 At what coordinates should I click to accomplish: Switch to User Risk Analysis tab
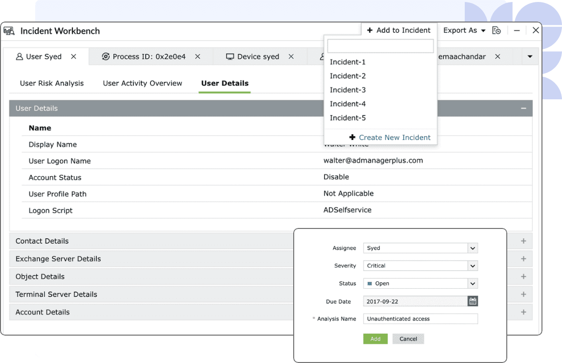(52, 83)
